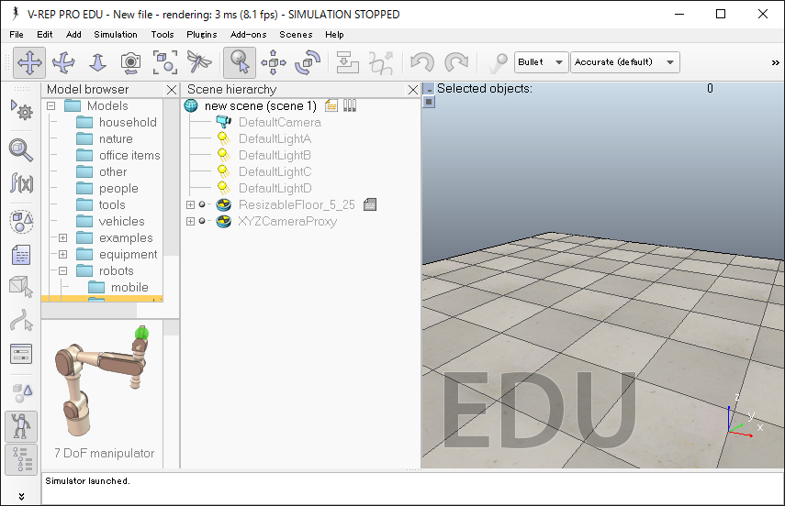
Task: Open the collections sidebar icon
Action: pos(21,222)
